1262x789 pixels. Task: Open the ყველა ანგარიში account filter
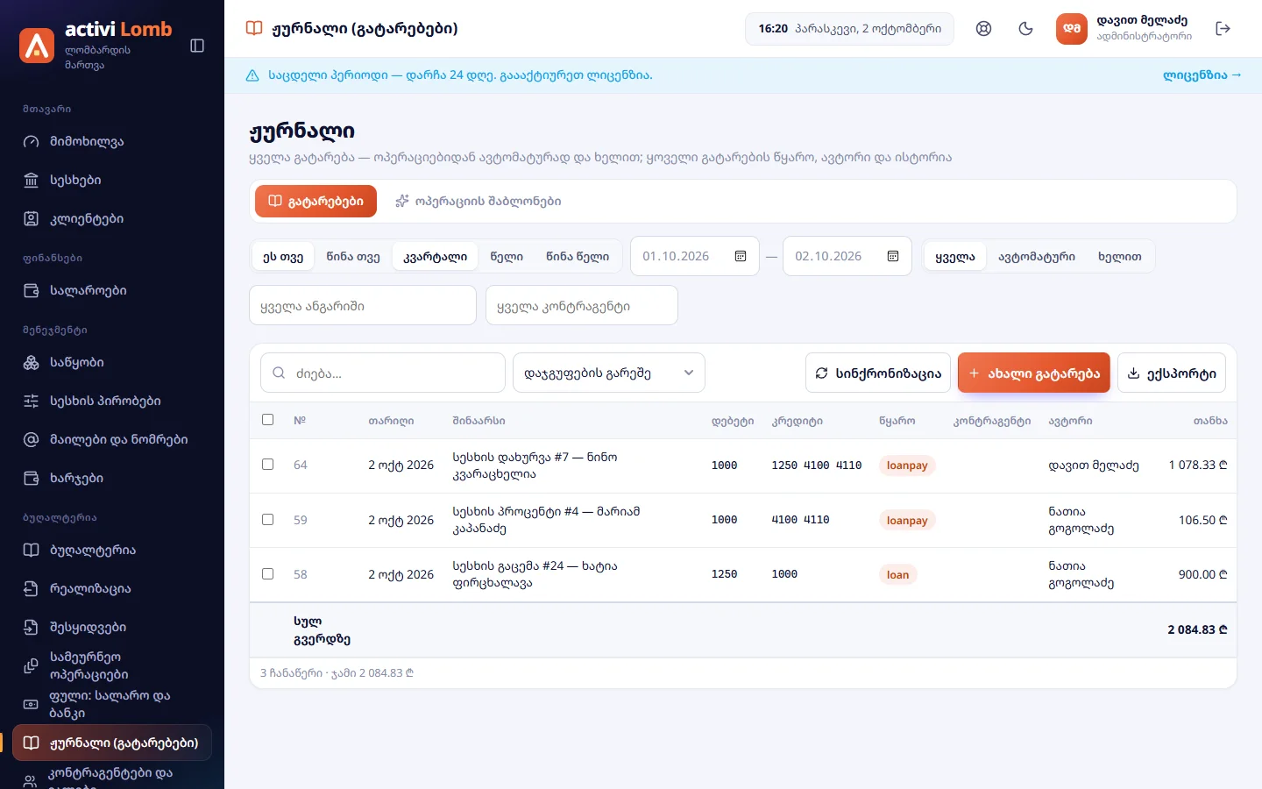point(363,306)
